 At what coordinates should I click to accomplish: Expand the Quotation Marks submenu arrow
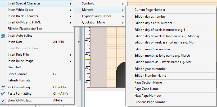point(123,23)
